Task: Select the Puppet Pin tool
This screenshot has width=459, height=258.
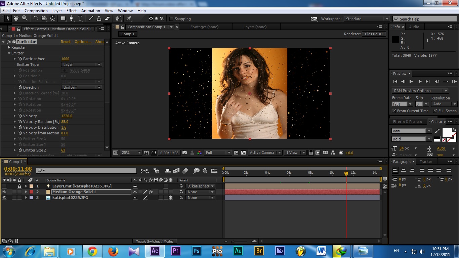Action: (x=129, y=18)
